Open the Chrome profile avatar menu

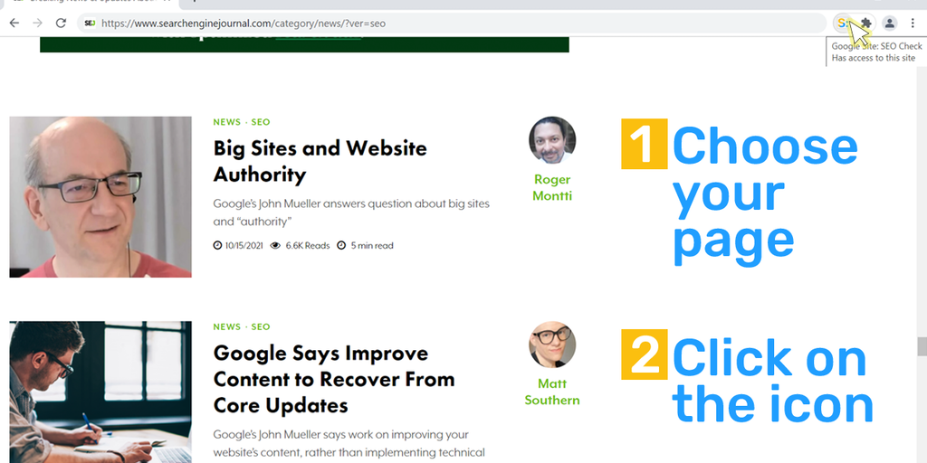(x=889, y=24)
